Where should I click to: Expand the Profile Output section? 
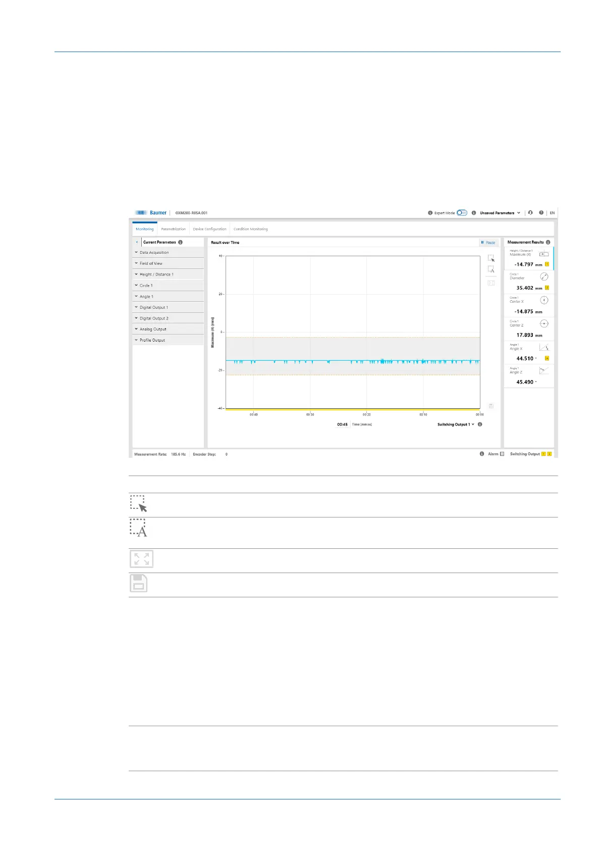point(168,340)
